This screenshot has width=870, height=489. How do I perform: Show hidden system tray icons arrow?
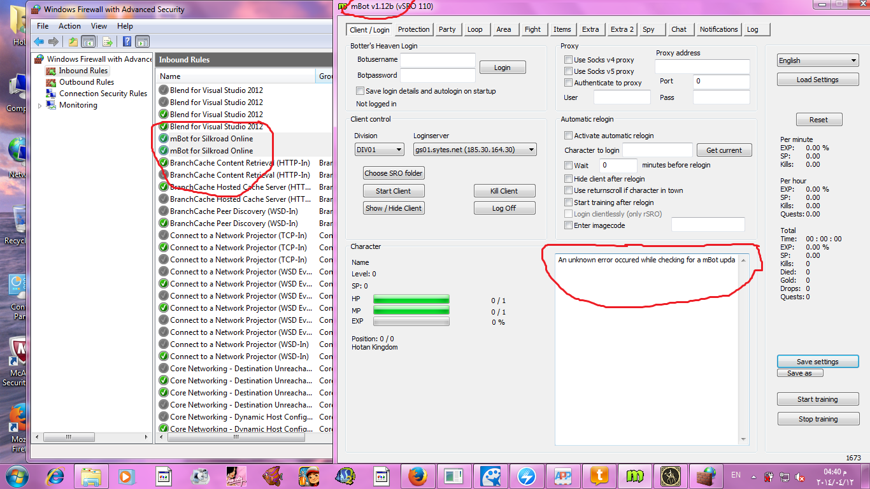click(x=754, y=476)
